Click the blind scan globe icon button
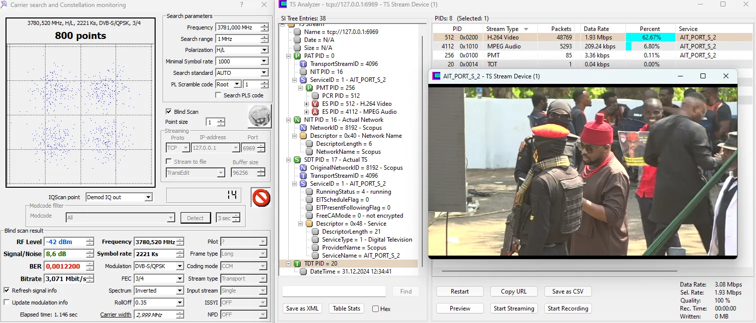This screenshot has height=323, width=756. [x=259, y=116]
